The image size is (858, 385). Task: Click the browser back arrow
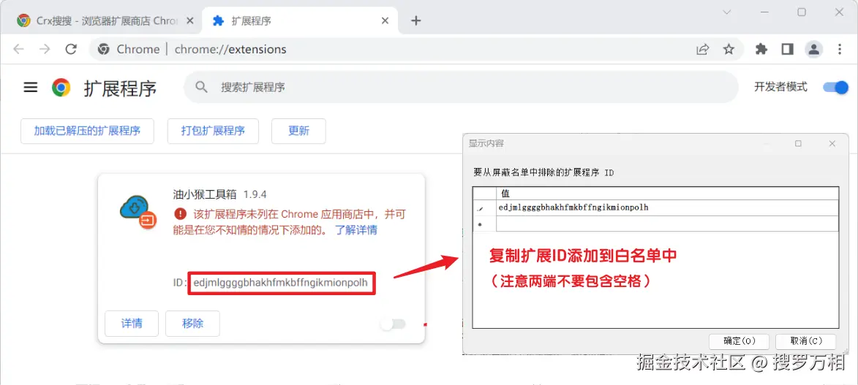18,49
